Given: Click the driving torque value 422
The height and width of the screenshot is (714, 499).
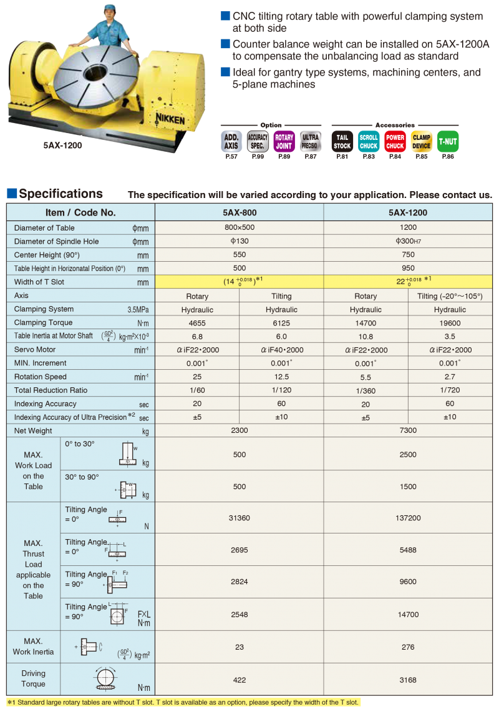Looking at the screenshot, I should pyautogui.click(x=240, y=680).
